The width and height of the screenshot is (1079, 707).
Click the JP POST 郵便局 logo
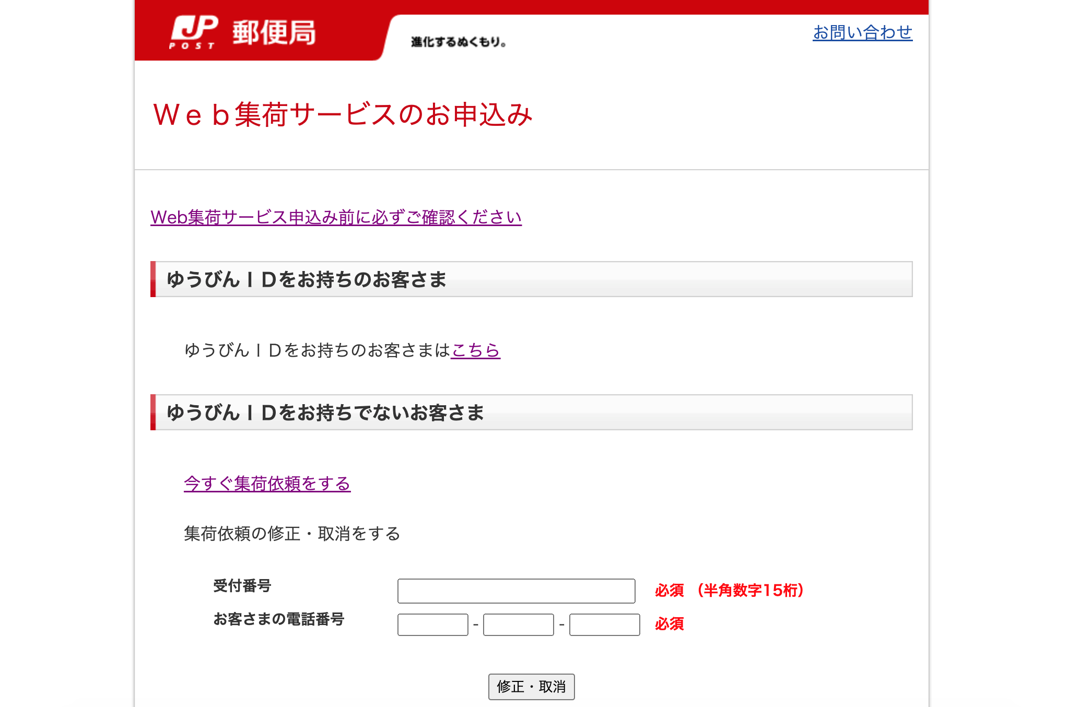click(x=243, y=32)
